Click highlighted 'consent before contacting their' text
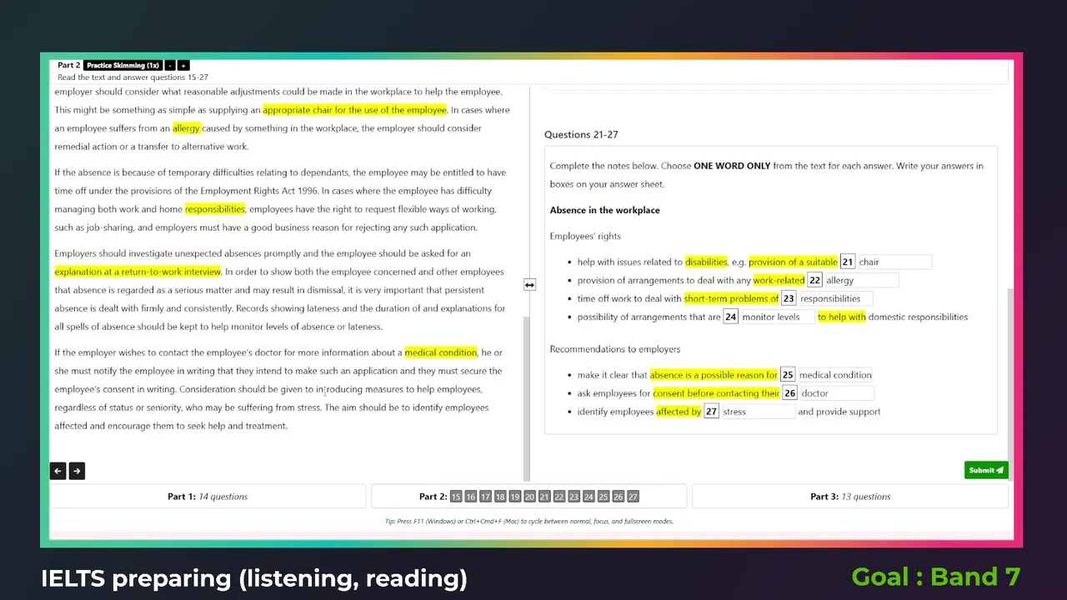The height and width of the screenshot is (600, 1067). (x=717, y=393)
